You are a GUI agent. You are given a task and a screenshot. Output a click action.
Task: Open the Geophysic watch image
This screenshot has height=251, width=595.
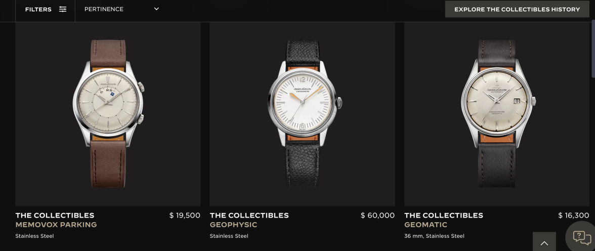pyautogui.click(x=302, y=114)
